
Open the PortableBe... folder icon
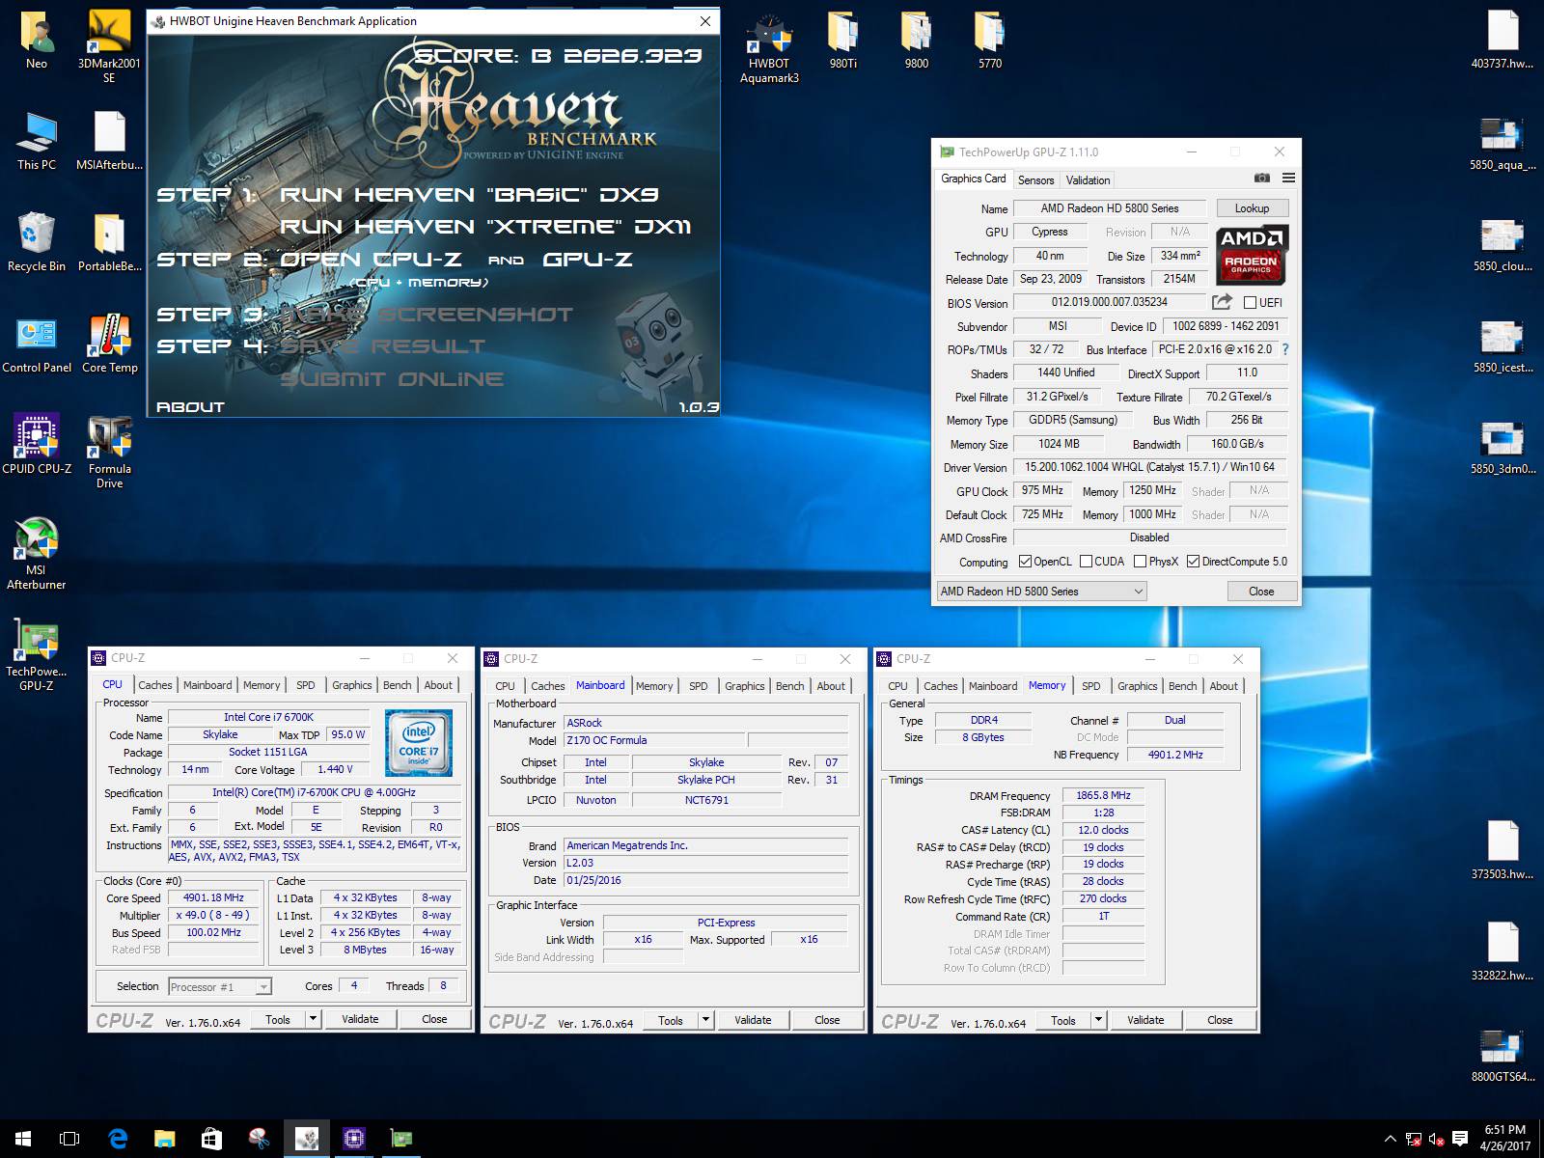tap(109, 241)
